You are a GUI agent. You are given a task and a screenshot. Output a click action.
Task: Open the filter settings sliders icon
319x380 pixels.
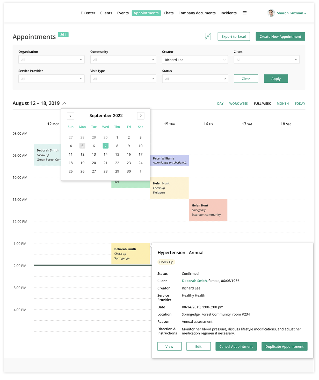[208, 36]
